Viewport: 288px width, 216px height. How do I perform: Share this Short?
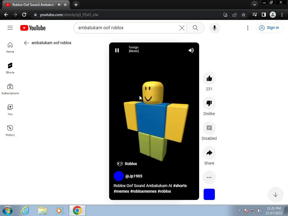coord(209,153)
